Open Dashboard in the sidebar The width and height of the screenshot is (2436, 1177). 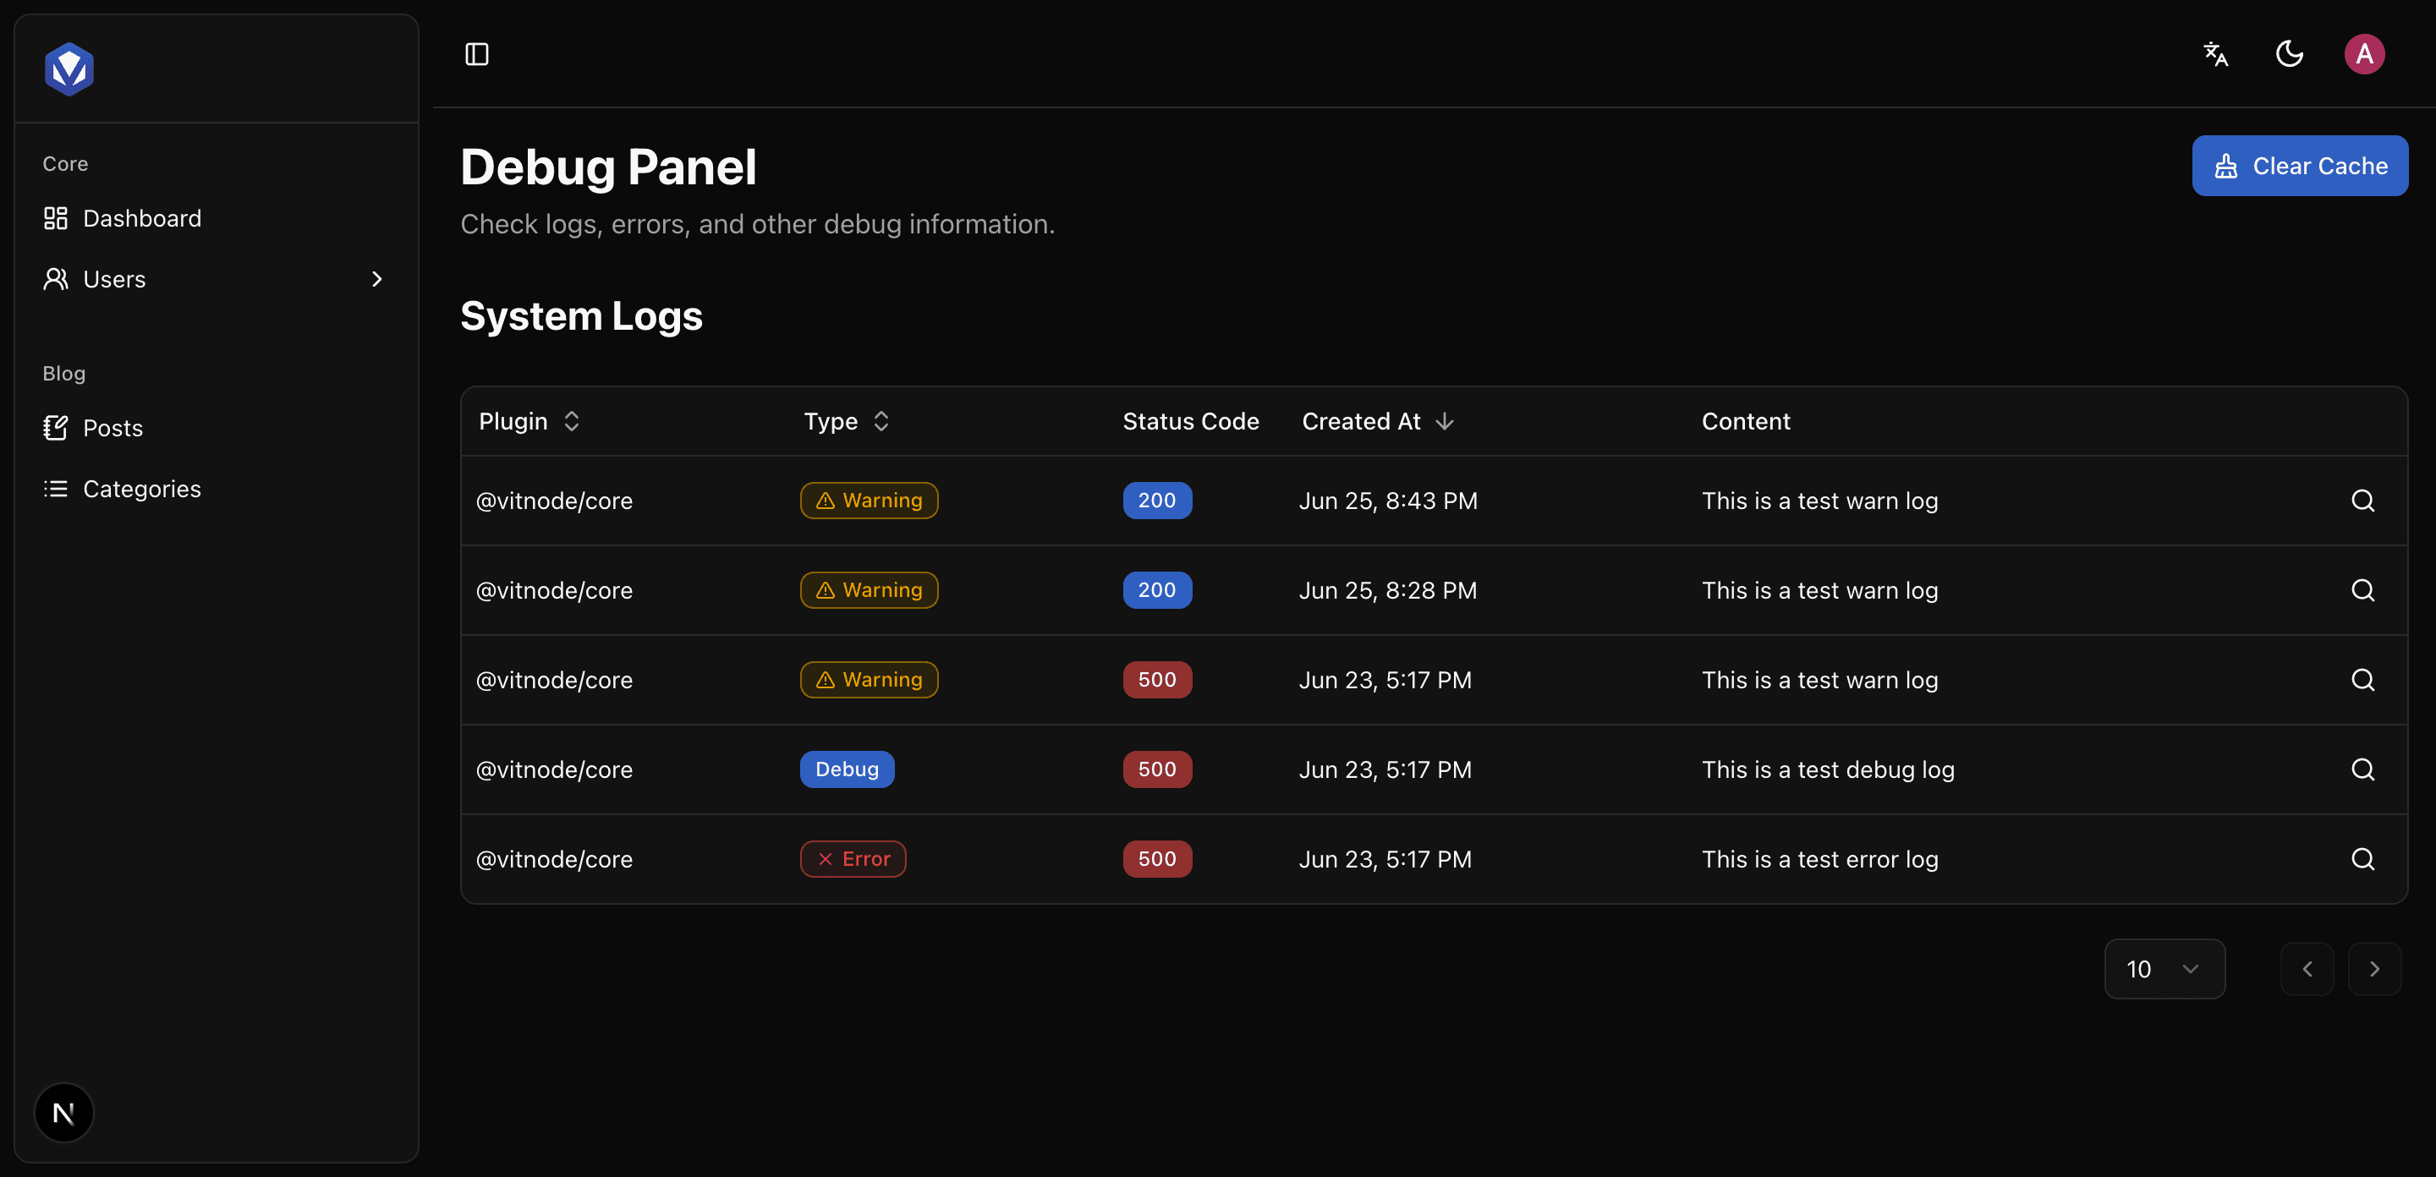pyautogui.click(x=142, y=218)
